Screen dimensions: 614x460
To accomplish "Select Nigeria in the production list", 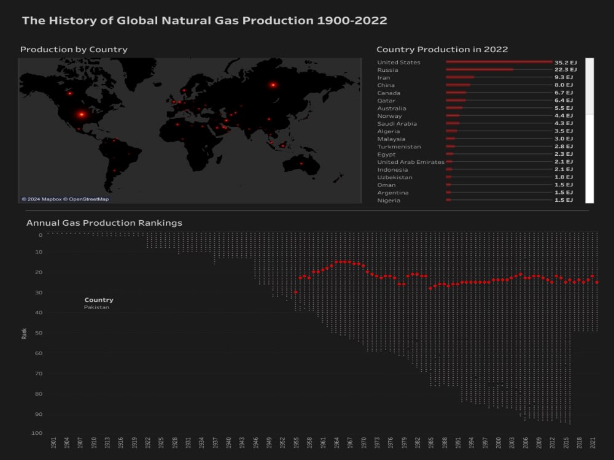I will [x=389, y=201].
